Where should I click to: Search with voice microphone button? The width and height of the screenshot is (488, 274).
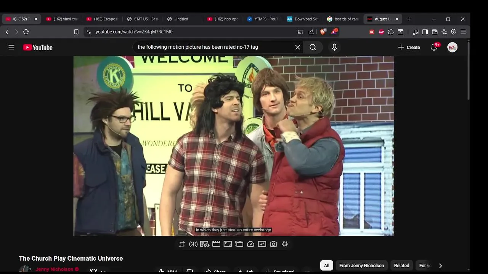click(334, 47)
